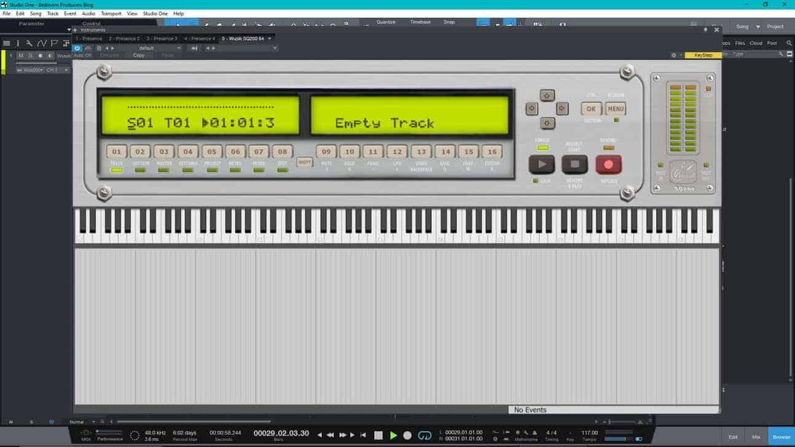Click the MENU button on sequencer
The height and width of the screenshot is (447, 795).
coord(616,109)
